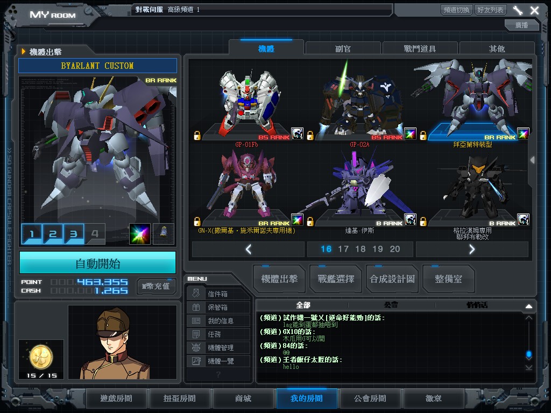The image size is (551, 413).
Task: Select page 16 in mech list
Action: click(x=326, y=249)
